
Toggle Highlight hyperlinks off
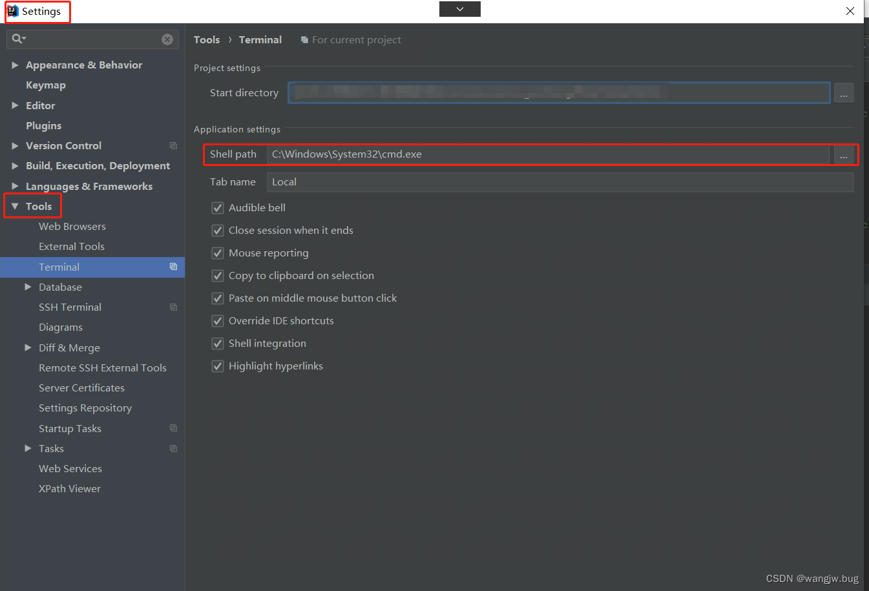[218, 366]
